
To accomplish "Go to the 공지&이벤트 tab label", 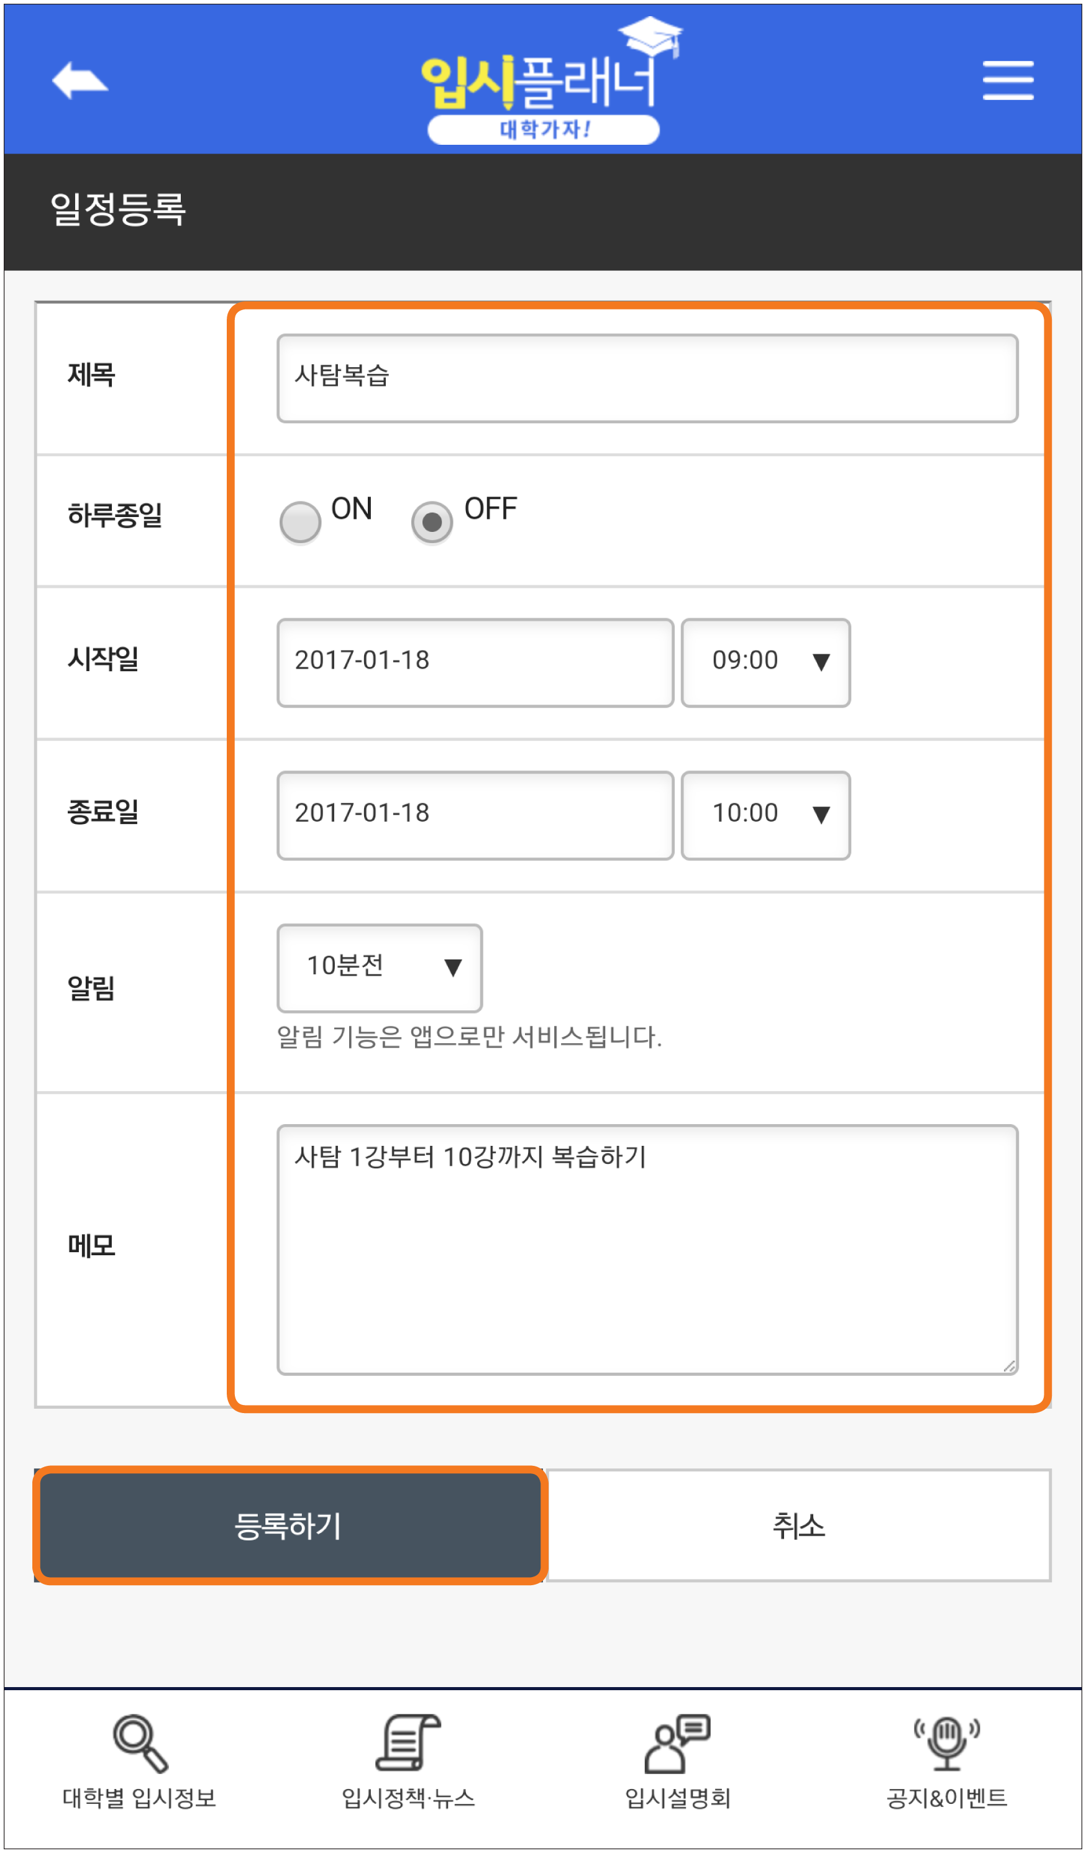I will 946,1798.
